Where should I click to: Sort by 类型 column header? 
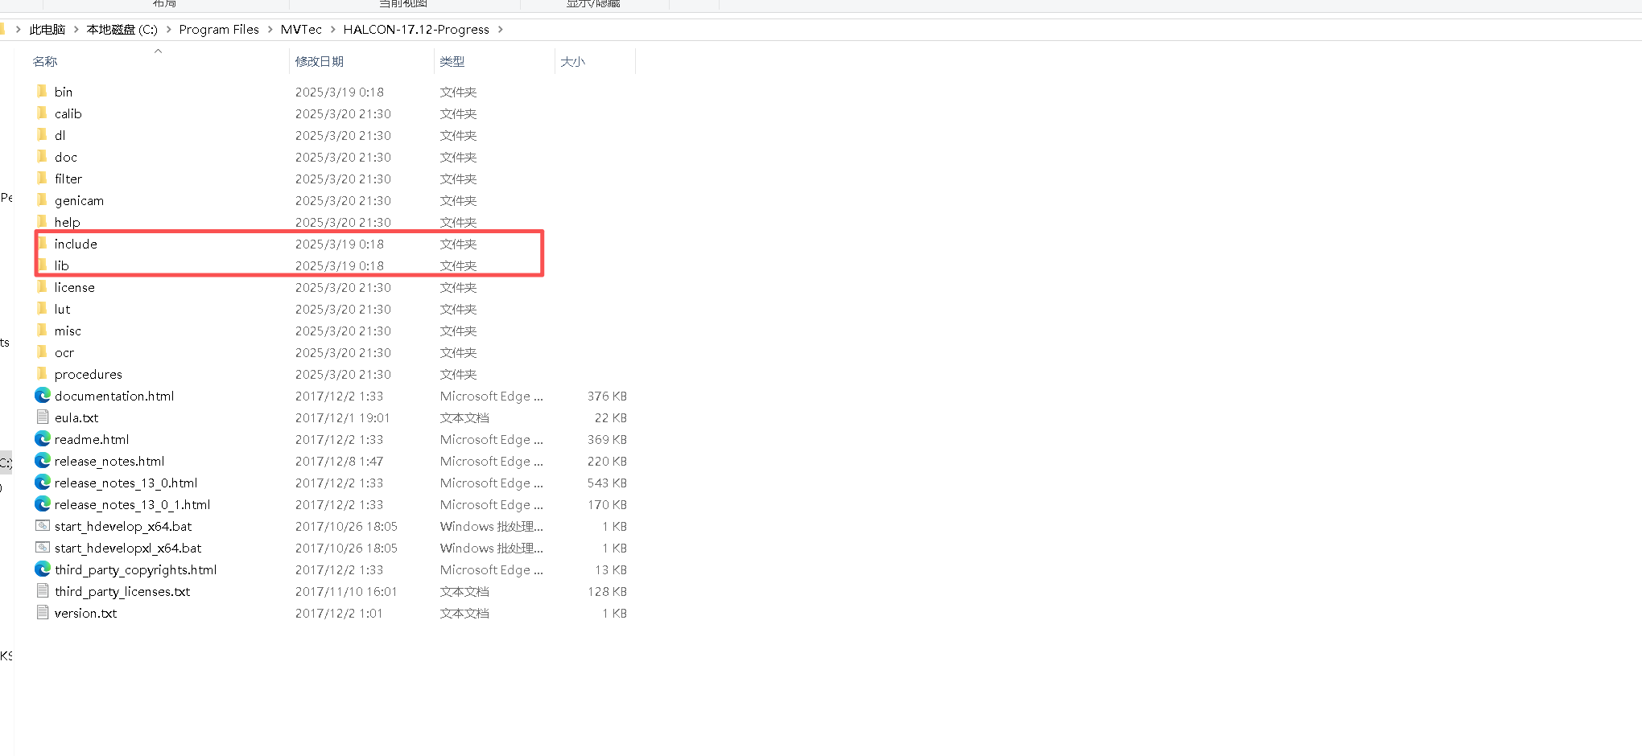point(452,61)
